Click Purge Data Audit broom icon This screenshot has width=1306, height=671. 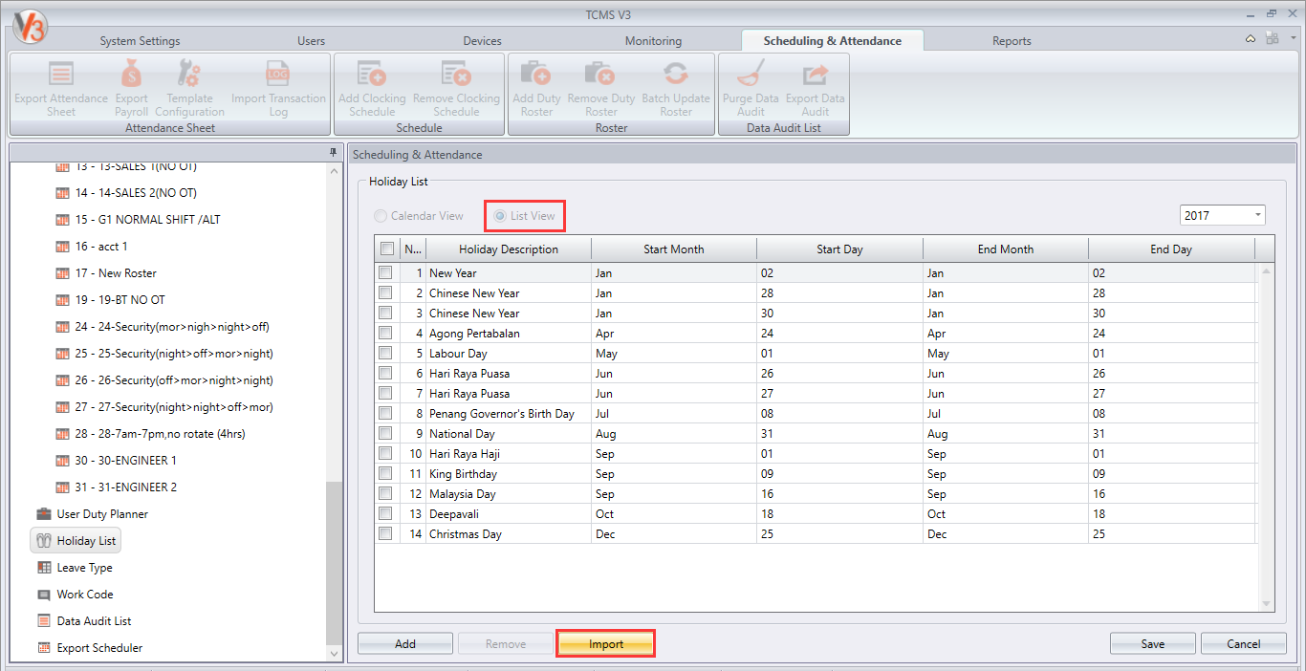point(751,74)
